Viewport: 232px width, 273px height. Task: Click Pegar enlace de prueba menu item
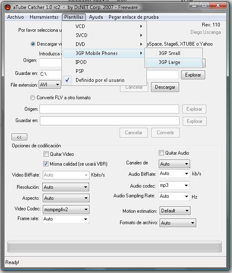click(134, 17)
